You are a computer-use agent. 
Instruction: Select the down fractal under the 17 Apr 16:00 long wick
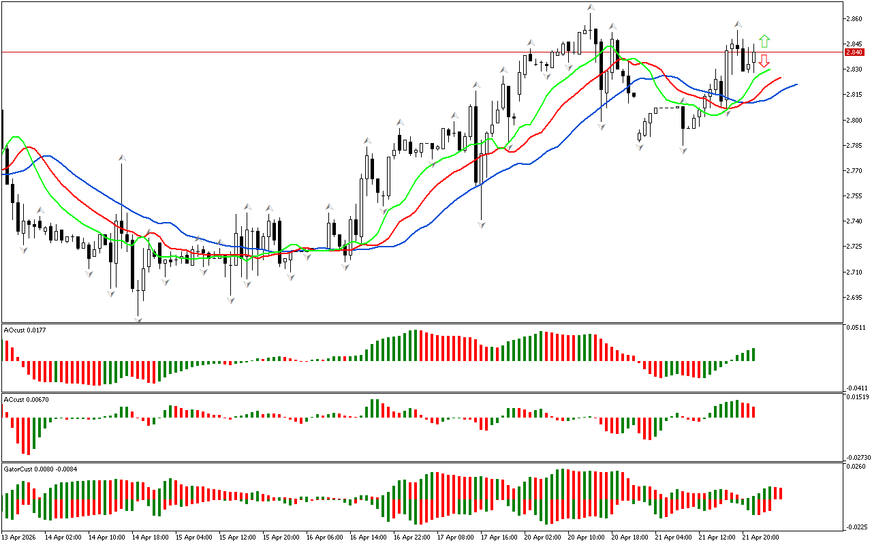(x=481, y=224)
